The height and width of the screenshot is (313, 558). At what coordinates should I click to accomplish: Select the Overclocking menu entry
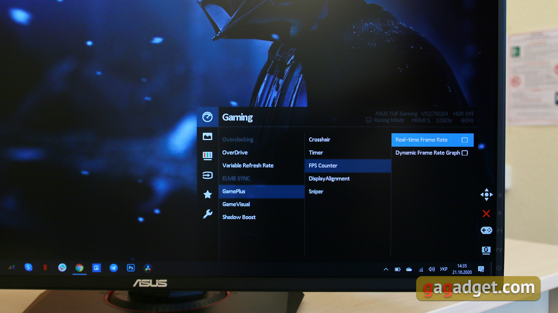261,140
